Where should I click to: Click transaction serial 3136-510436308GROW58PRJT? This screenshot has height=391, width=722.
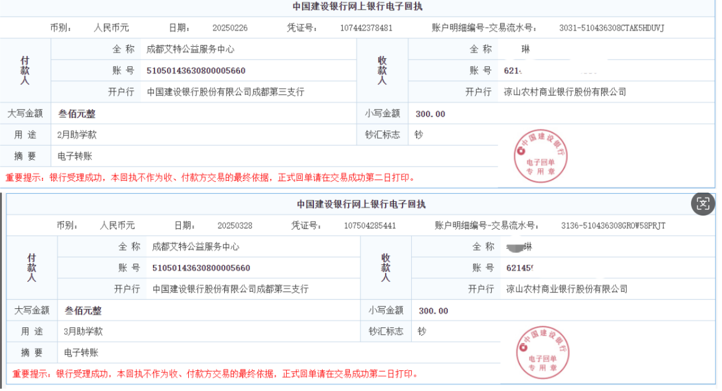click(613, 226)
